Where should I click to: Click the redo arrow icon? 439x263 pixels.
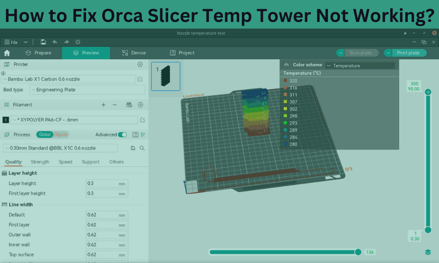66,42
